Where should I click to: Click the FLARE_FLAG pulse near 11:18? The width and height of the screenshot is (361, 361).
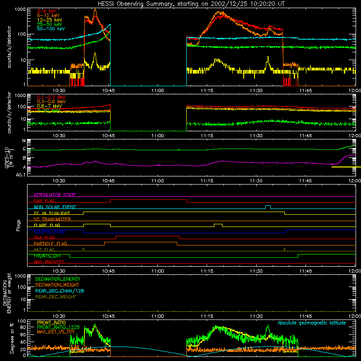[x=218, y=225]
